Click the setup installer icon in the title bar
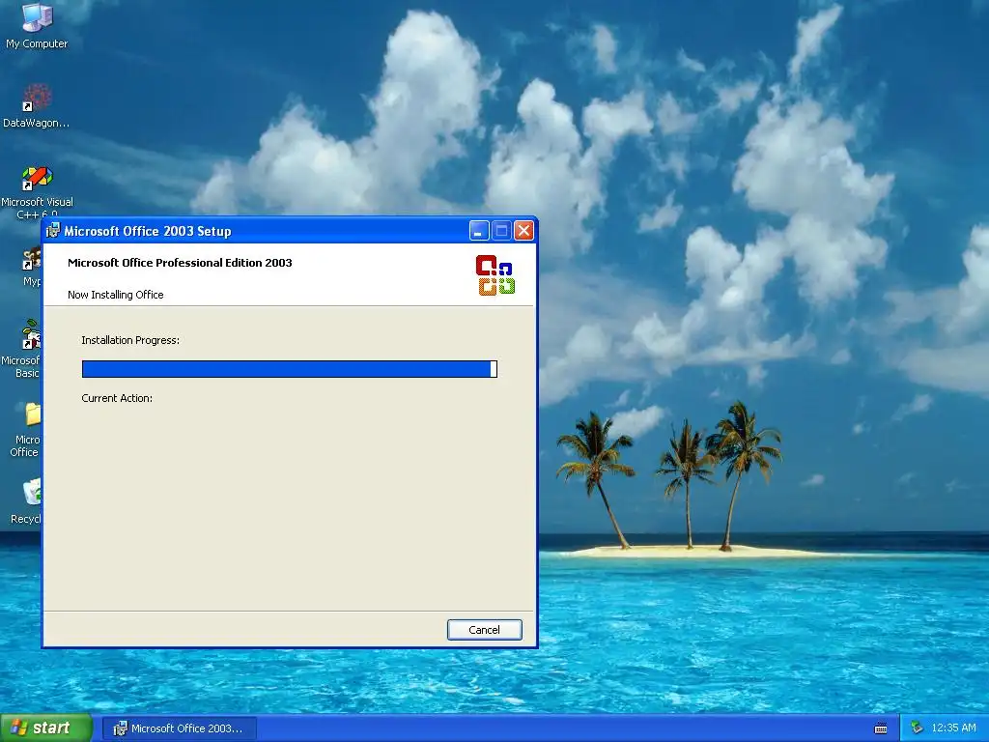The width and height of the screenshot is (989, 742). click(54, 231)
